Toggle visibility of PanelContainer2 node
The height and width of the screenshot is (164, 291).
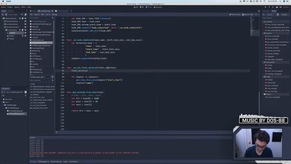[x=25, y=27]
